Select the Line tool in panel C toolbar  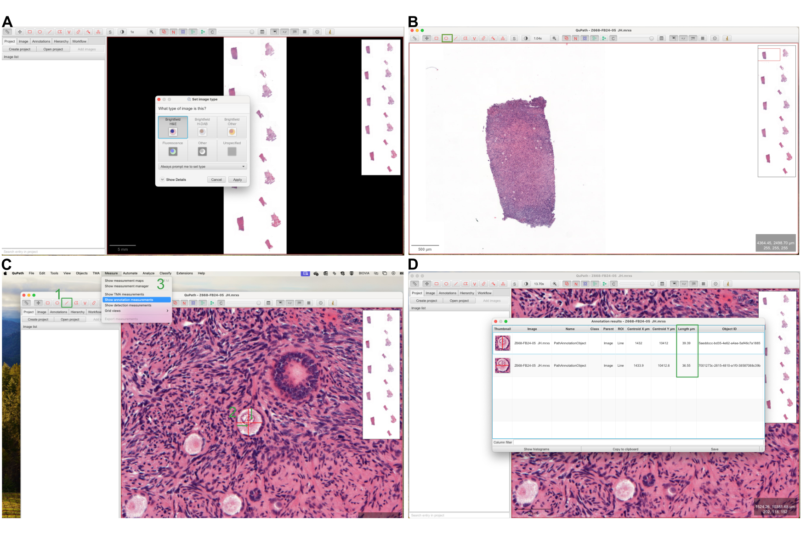click(67, 303)
